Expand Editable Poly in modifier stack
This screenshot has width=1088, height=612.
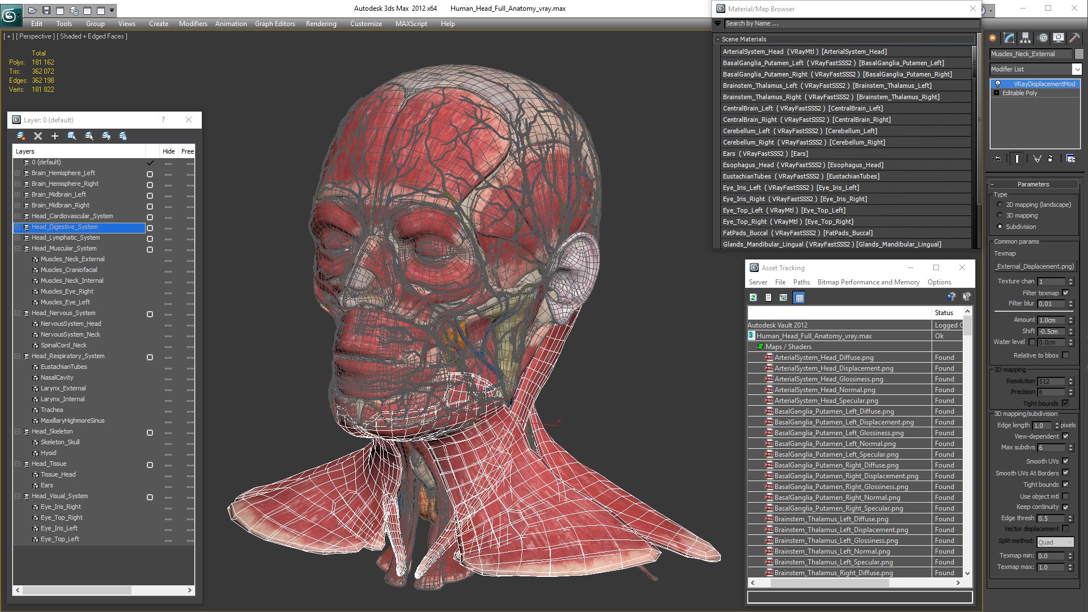[x=996, y=93]
